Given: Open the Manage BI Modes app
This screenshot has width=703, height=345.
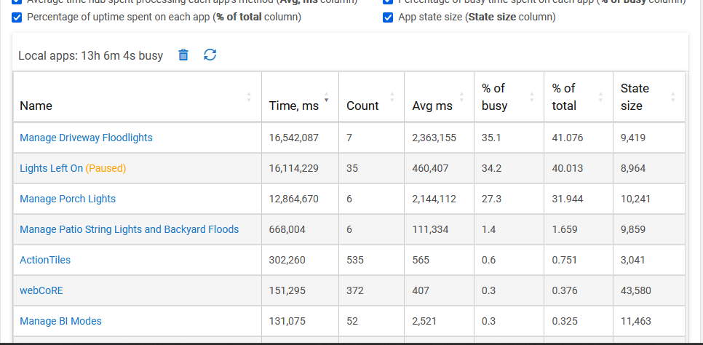Looking at the screenshot, I should pyautogui.click(x=60, y=321).
